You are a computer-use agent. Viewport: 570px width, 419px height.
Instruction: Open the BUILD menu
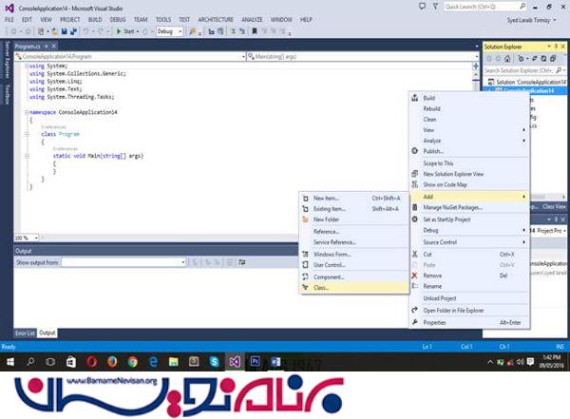pyautogui.click(x=95, y=19)
